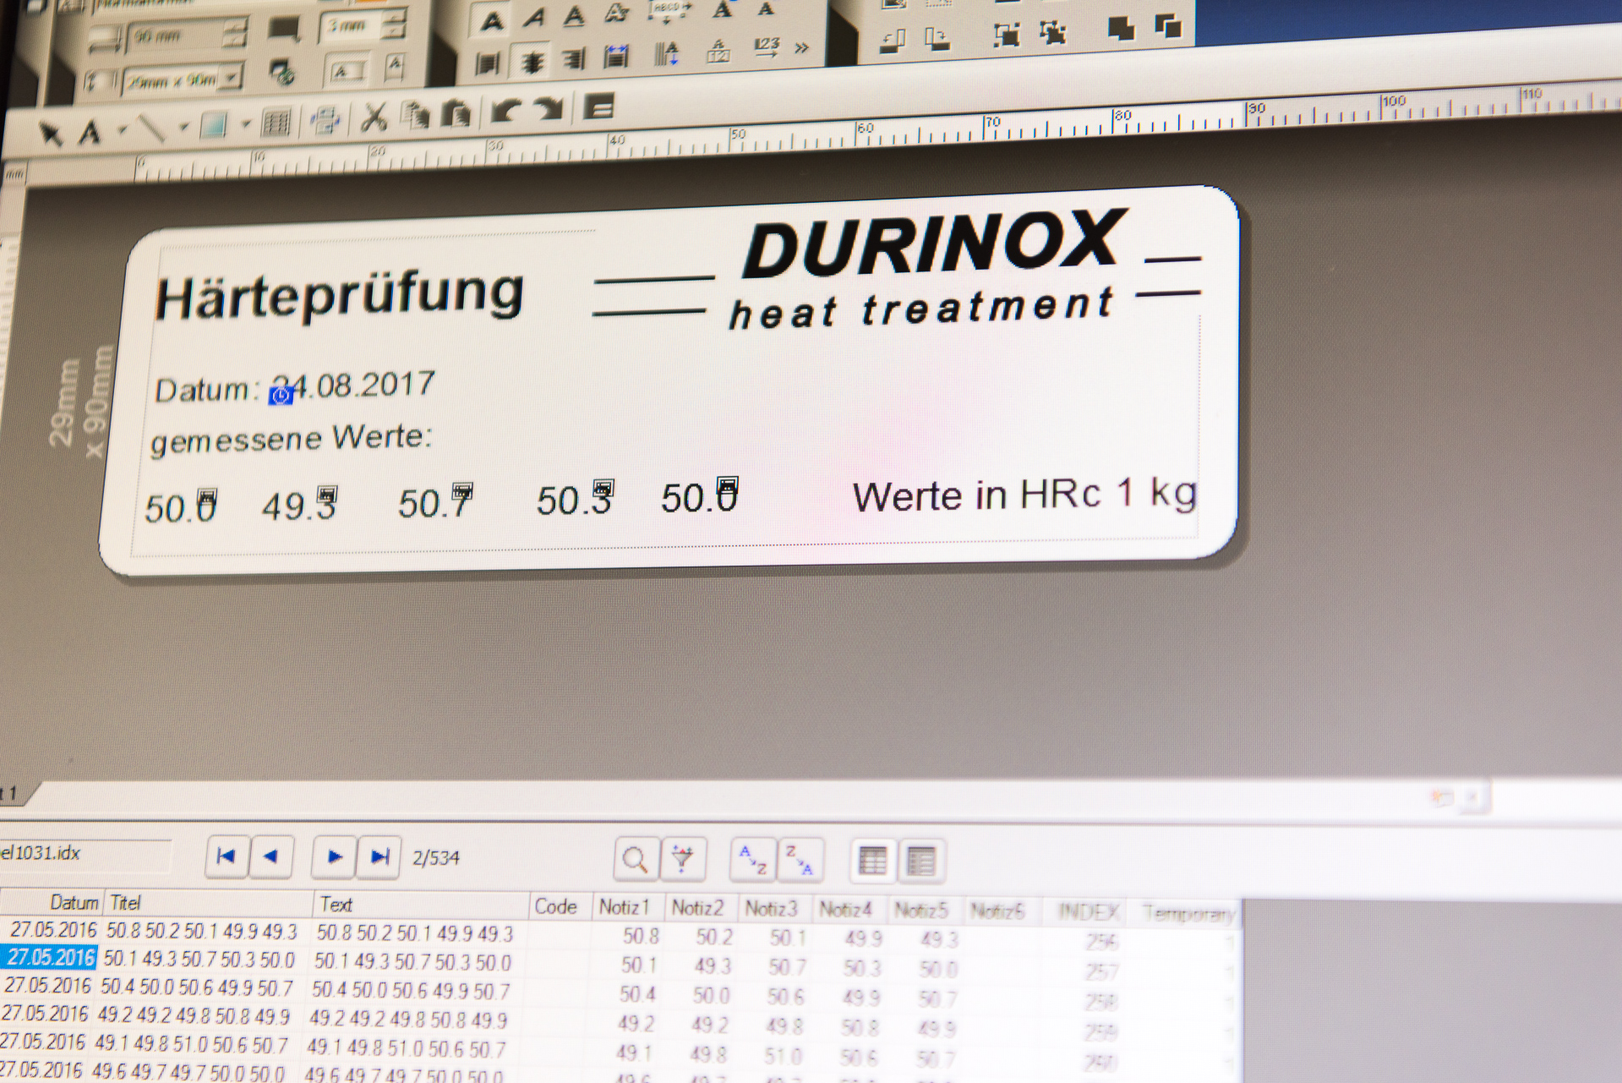Select the highlighted 27.05.2016 row cell
Screen dimensions: 1622x1083
coord(49,957)
